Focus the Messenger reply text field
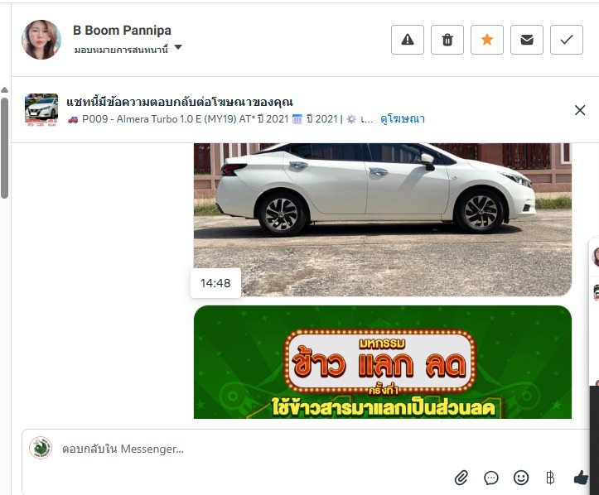The width and height of the screenshot is (599, 495). click(x=306, y=449)
